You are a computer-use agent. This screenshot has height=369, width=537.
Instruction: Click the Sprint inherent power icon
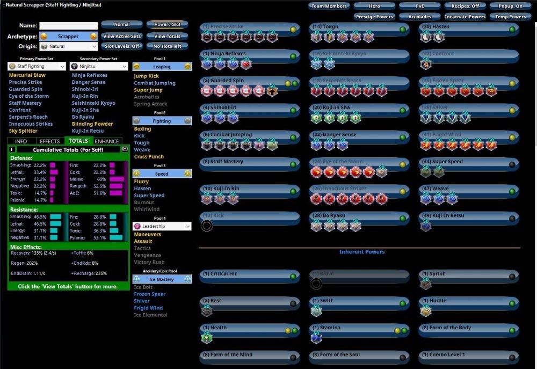426,284
